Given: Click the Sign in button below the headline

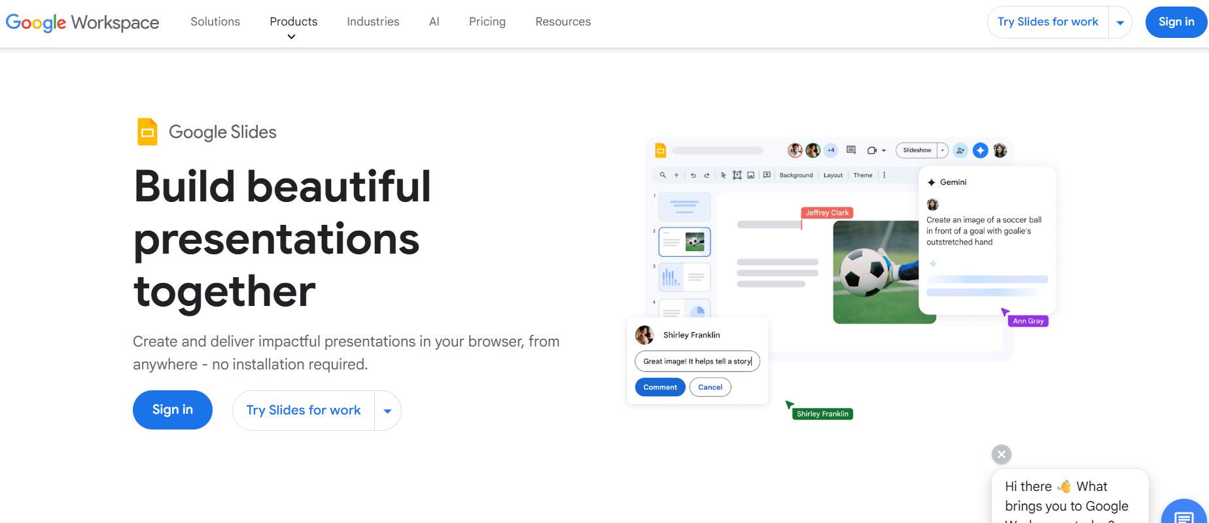Looking at the screenshot, I should tap(173, 410).
